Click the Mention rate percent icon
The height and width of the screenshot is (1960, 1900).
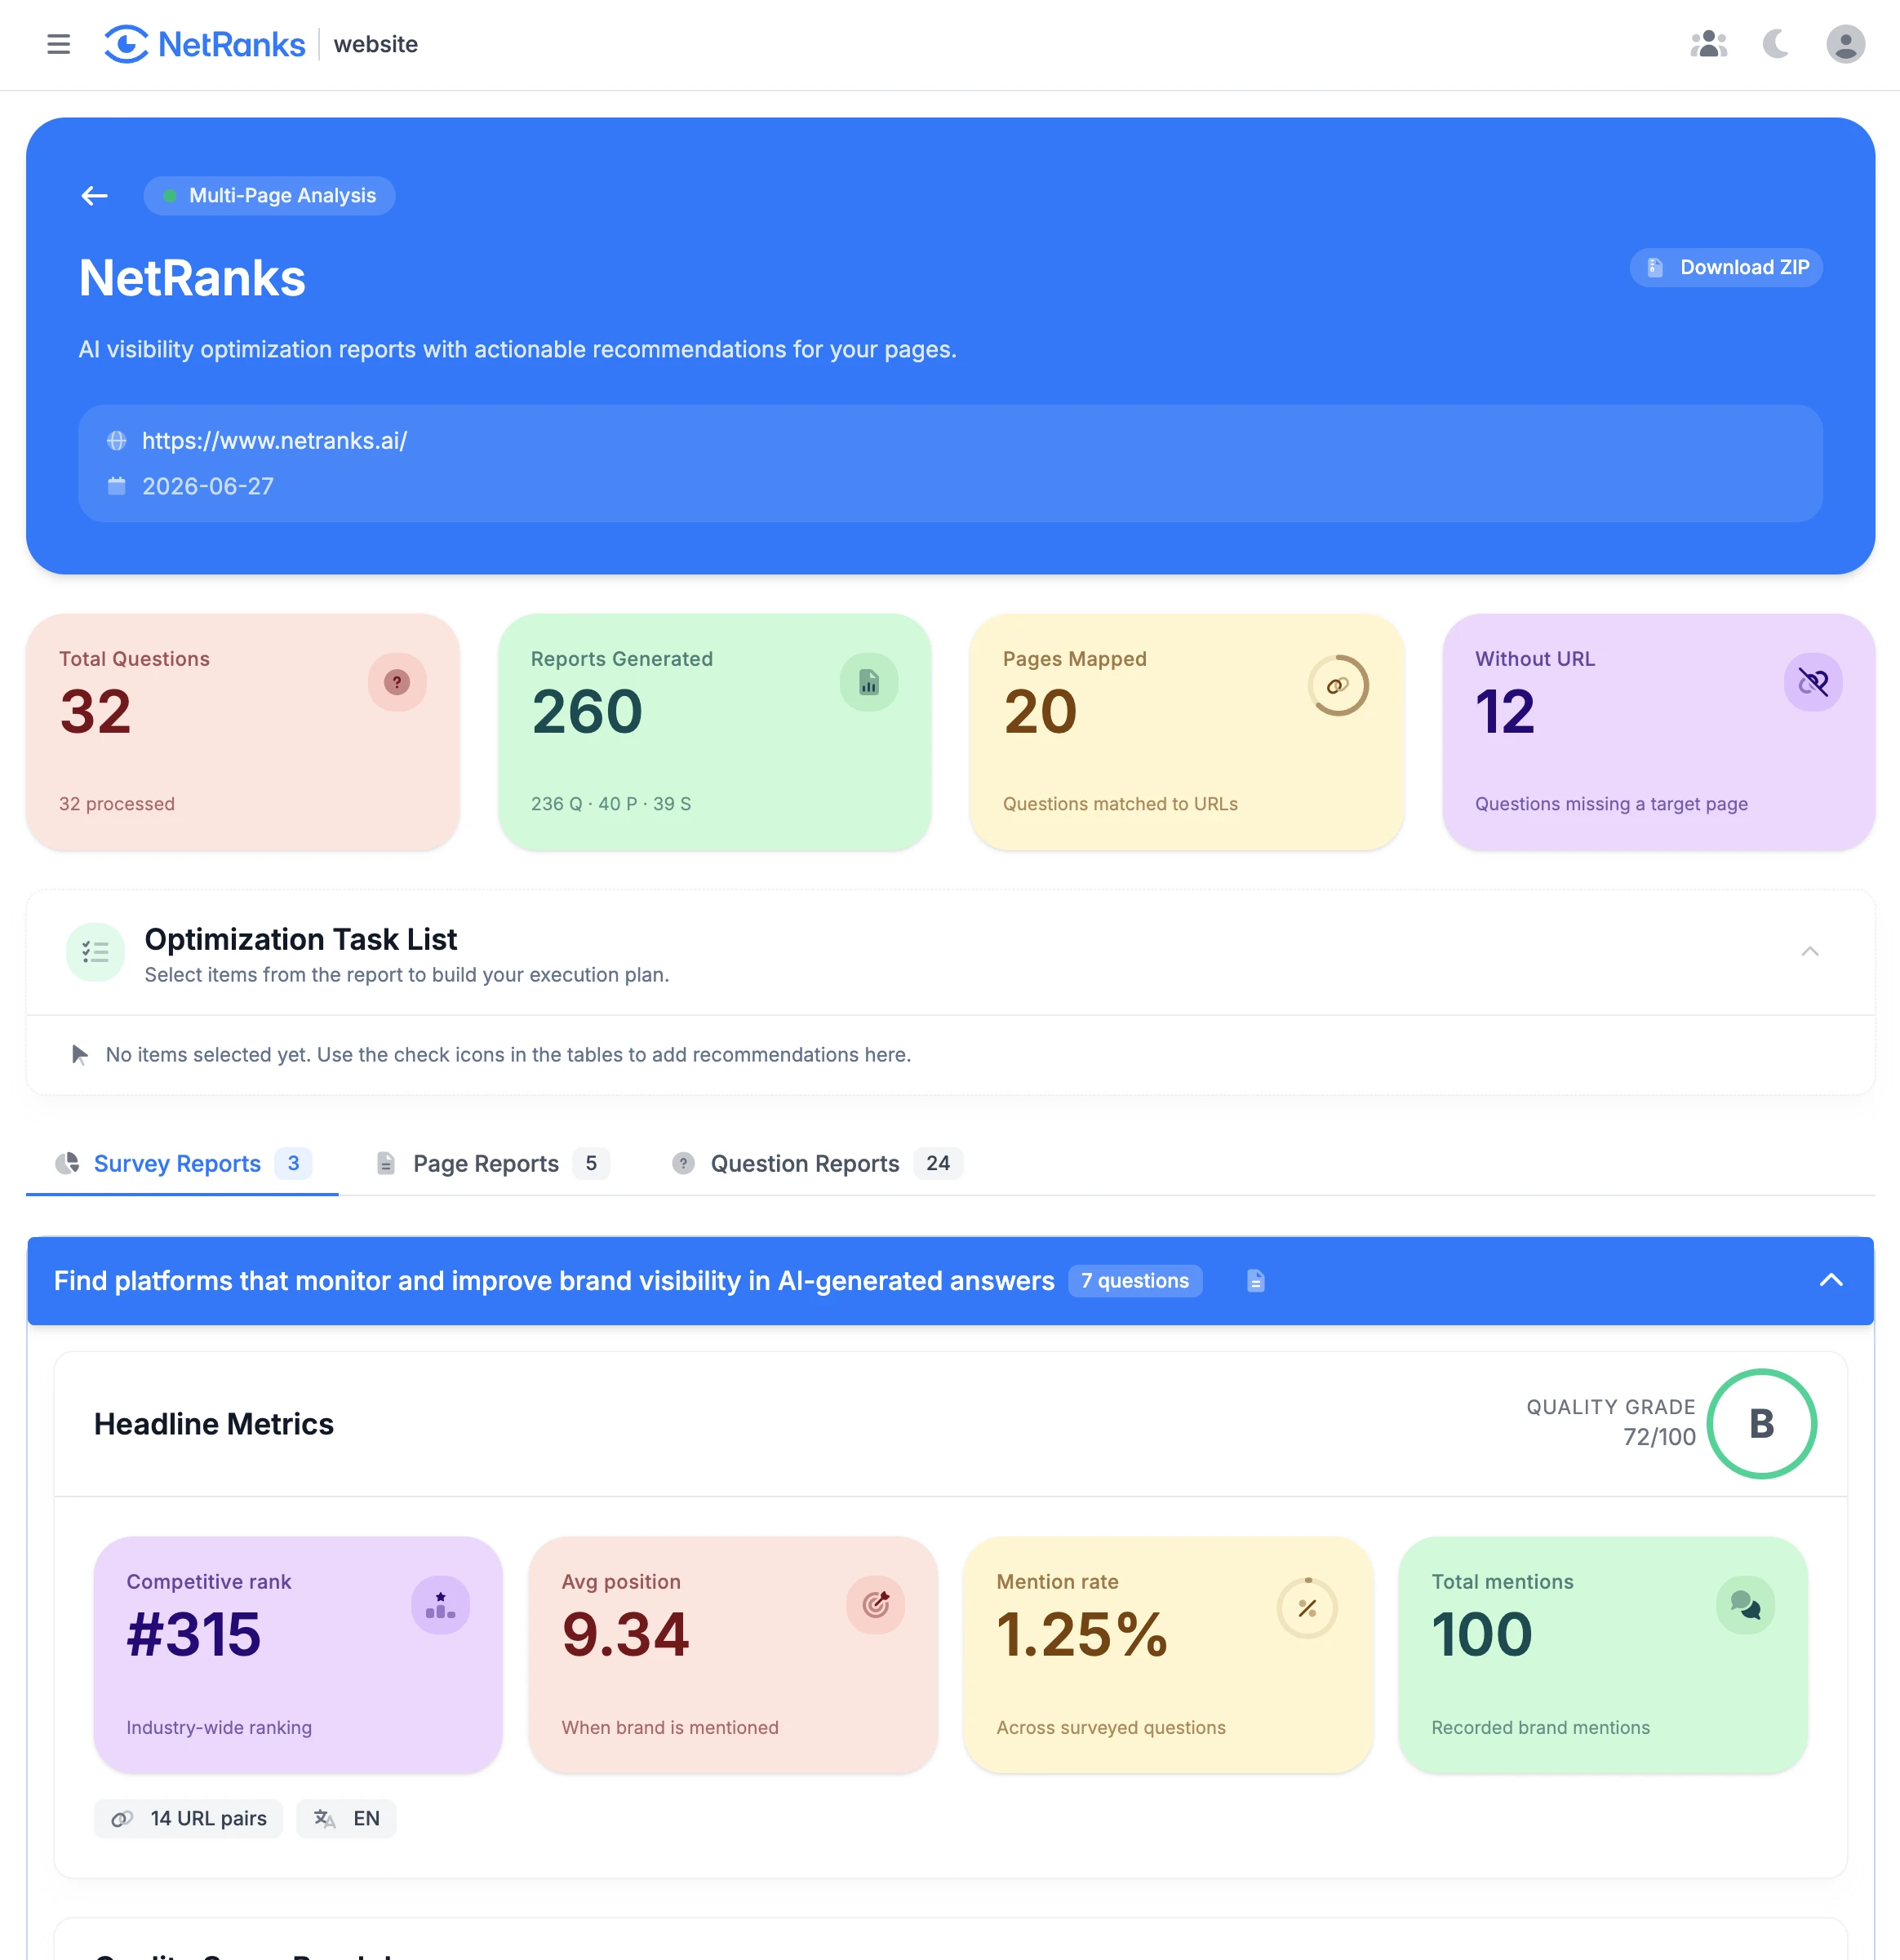click(x=1307, y=1608)
